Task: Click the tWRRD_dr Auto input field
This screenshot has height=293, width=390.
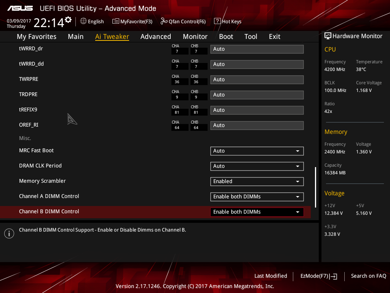Action: click(257, 49)
